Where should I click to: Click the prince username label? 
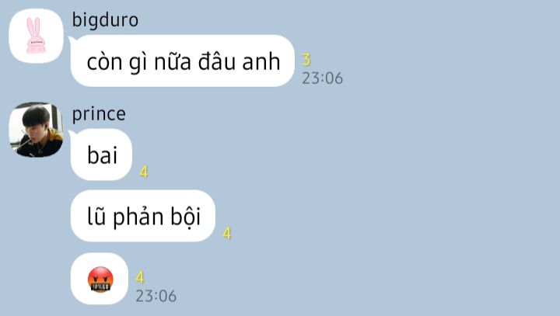pyautogui.click(x=99, y=114)
